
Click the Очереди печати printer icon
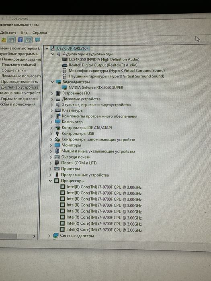click(57, 157)
